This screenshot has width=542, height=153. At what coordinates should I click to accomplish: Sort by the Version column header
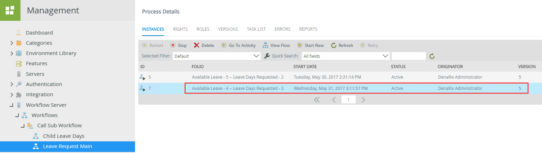tap(527, 67)
